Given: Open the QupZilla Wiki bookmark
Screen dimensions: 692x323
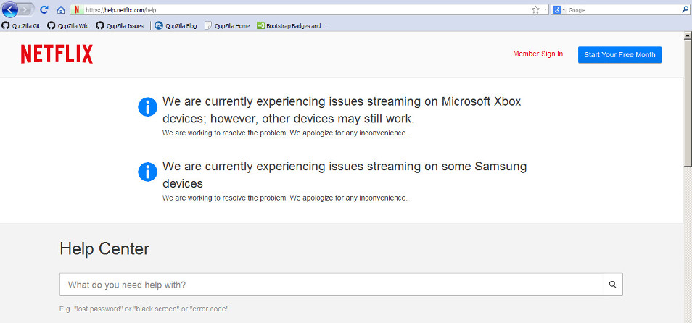Looking at the screenshot, I should (68, 25).
